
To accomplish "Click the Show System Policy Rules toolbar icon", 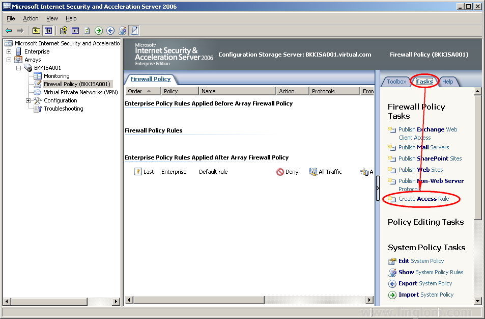I will 122,31.
